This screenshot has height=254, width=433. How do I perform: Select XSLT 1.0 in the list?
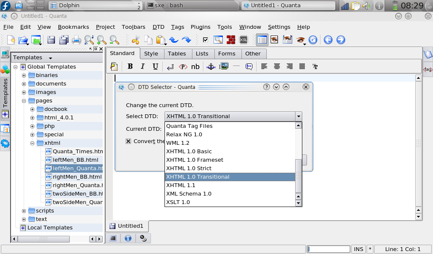(x=230, y=202)
